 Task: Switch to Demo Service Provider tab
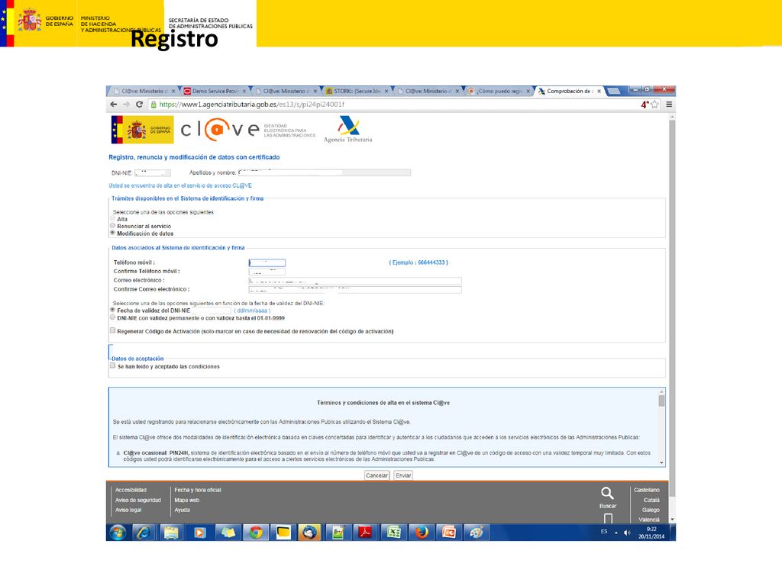[x=215, y=92]
